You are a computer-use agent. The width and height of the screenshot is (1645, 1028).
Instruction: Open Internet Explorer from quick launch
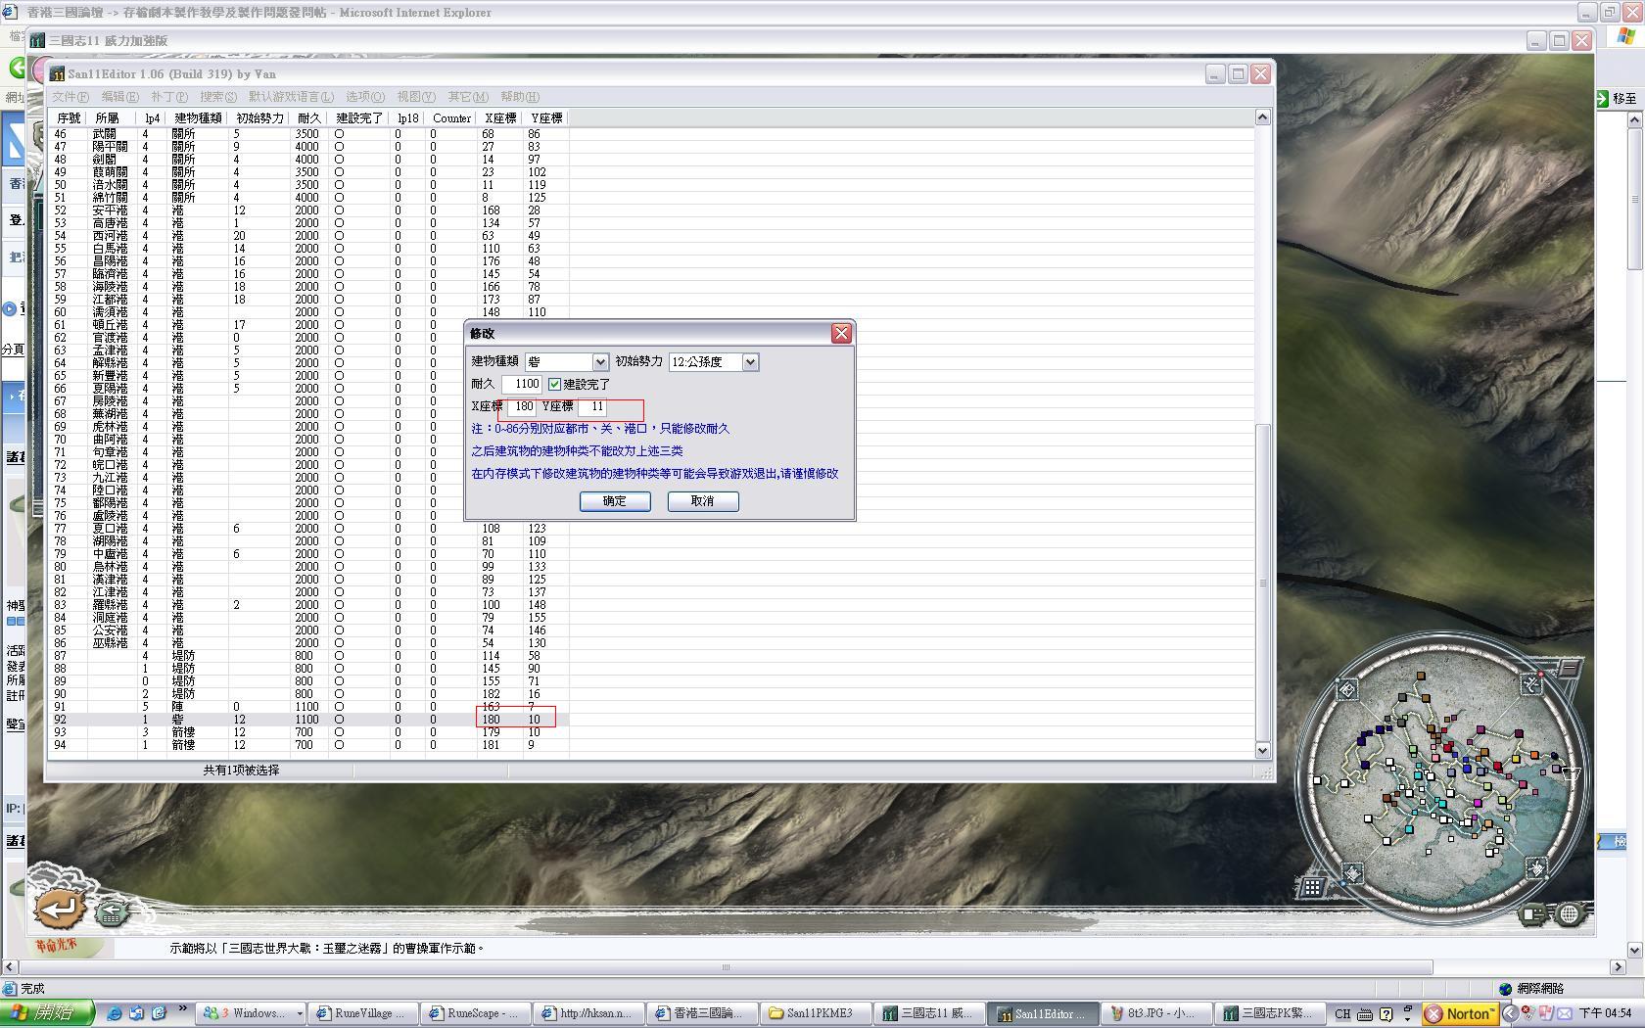click(115, 1013)
